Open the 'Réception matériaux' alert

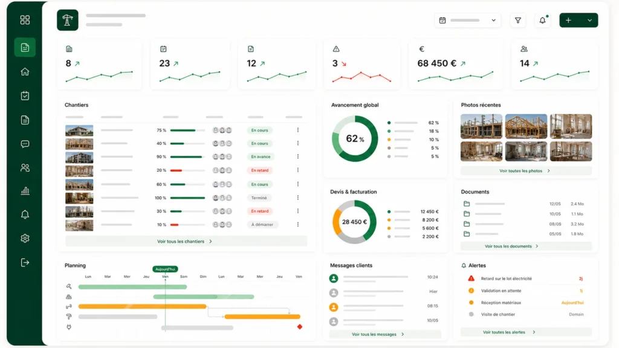point(525,303)
